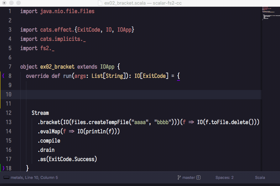Click the Stream identifier on line 12
The width and height of the screenshot is (280, 186).
coord(40,113)
